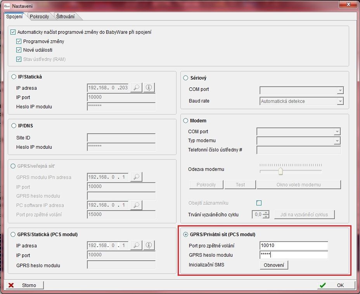Viewport: 360px width, 294px height.
Task: Uncheck Programové změny checkbox
Action: [x=19, y=41]
